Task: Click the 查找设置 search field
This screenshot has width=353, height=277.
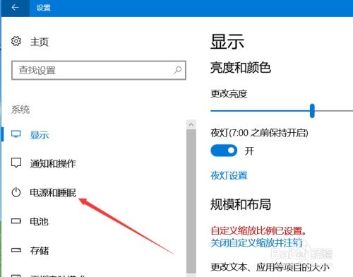Action: [x=99, y=70]
